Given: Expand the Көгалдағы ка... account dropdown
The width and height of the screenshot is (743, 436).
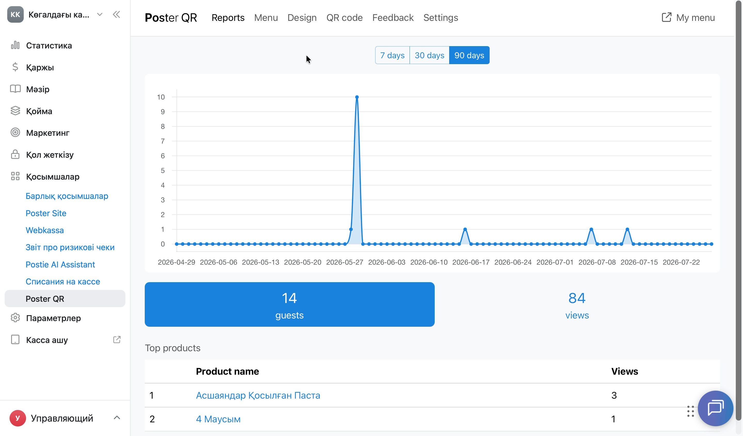Looking at the screenshot, I should (100, 14).
